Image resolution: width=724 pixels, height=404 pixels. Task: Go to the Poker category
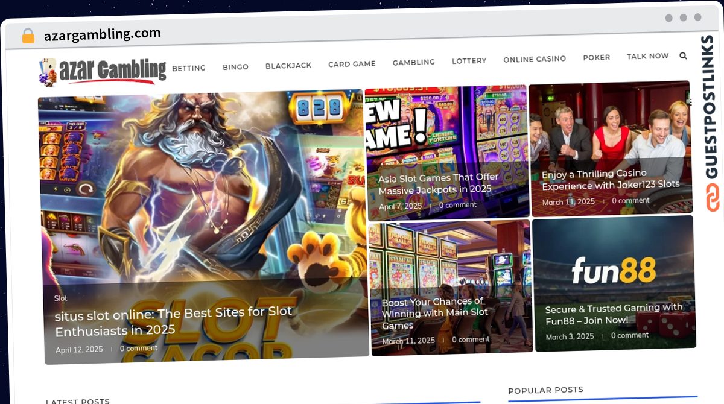coord(597,57)
